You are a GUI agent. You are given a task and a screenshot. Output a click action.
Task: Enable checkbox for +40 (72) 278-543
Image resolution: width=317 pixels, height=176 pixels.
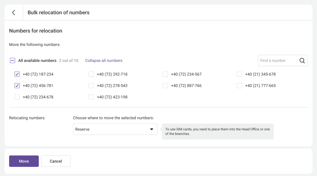91,86
